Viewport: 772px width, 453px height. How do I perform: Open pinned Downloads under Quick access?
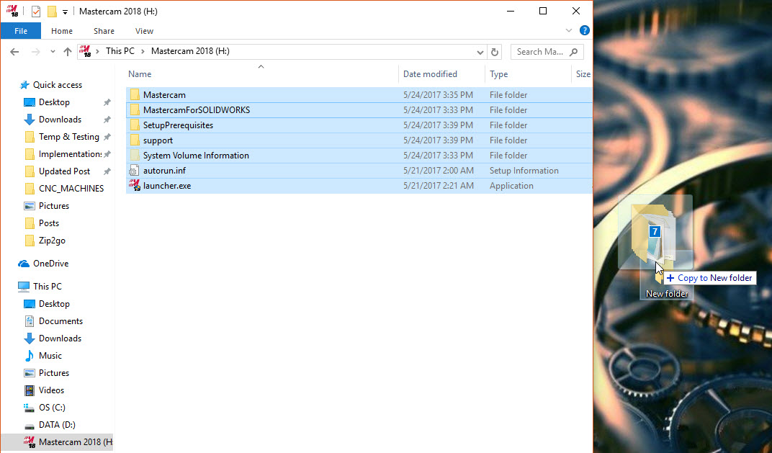coord(60,119)
